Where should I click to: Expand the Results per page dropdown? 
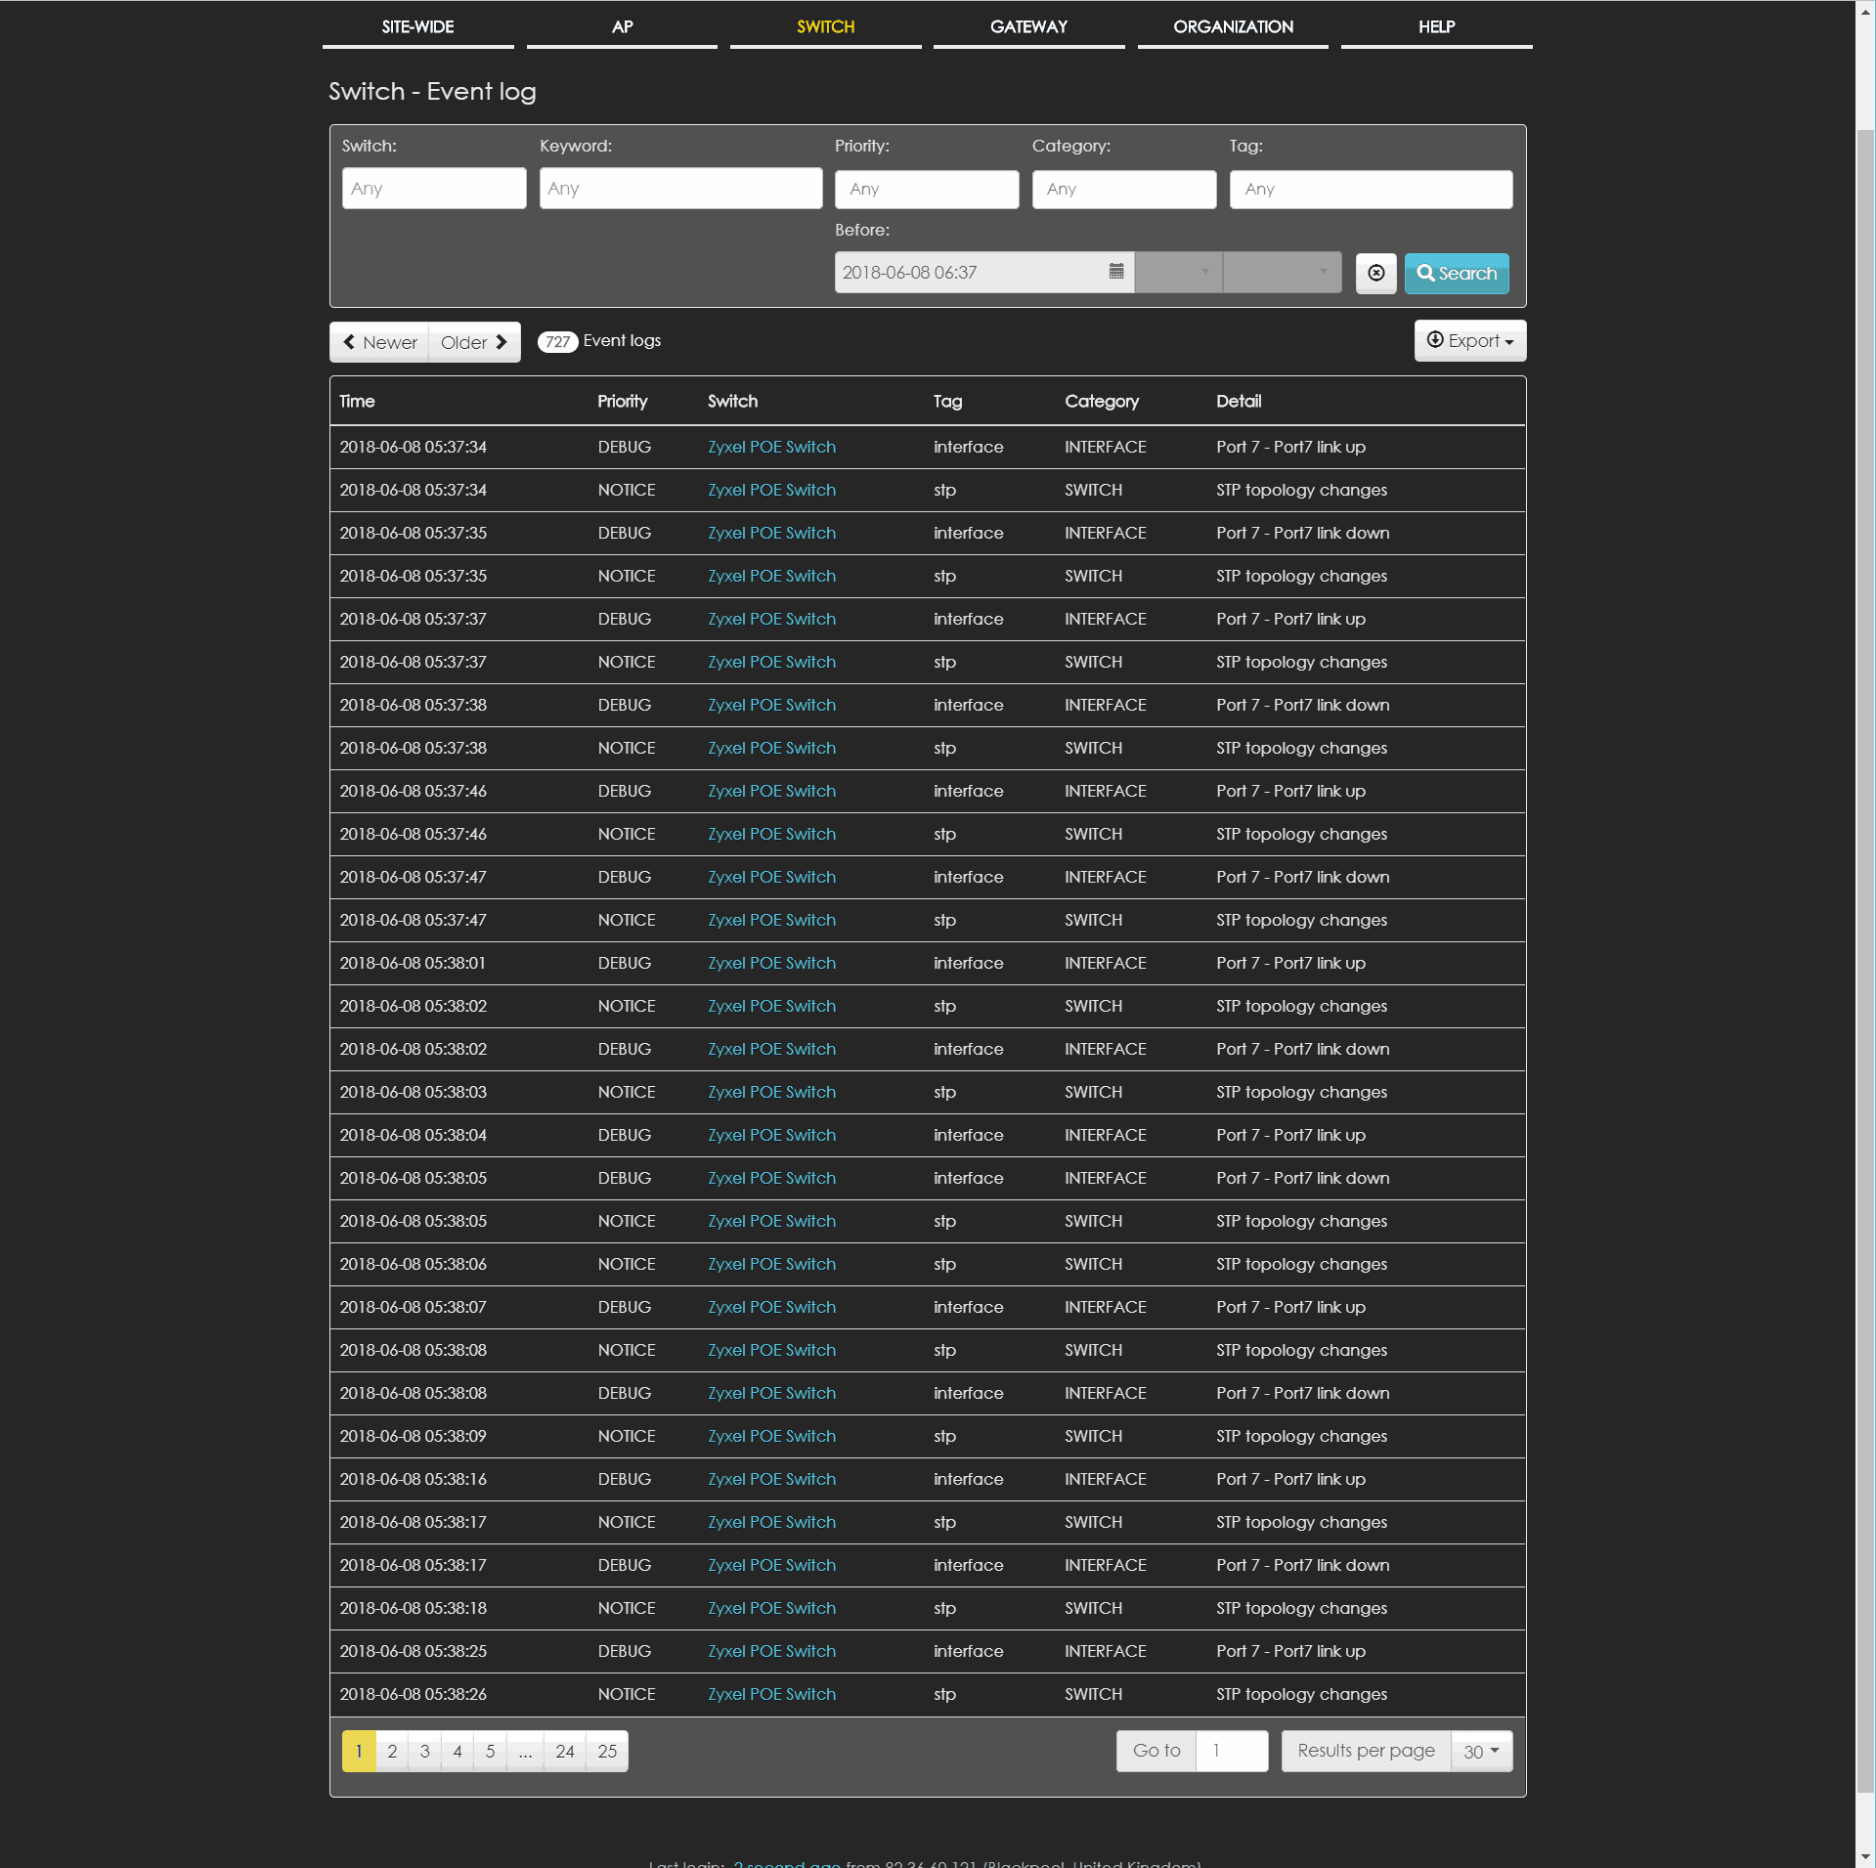(1480, 1751)
